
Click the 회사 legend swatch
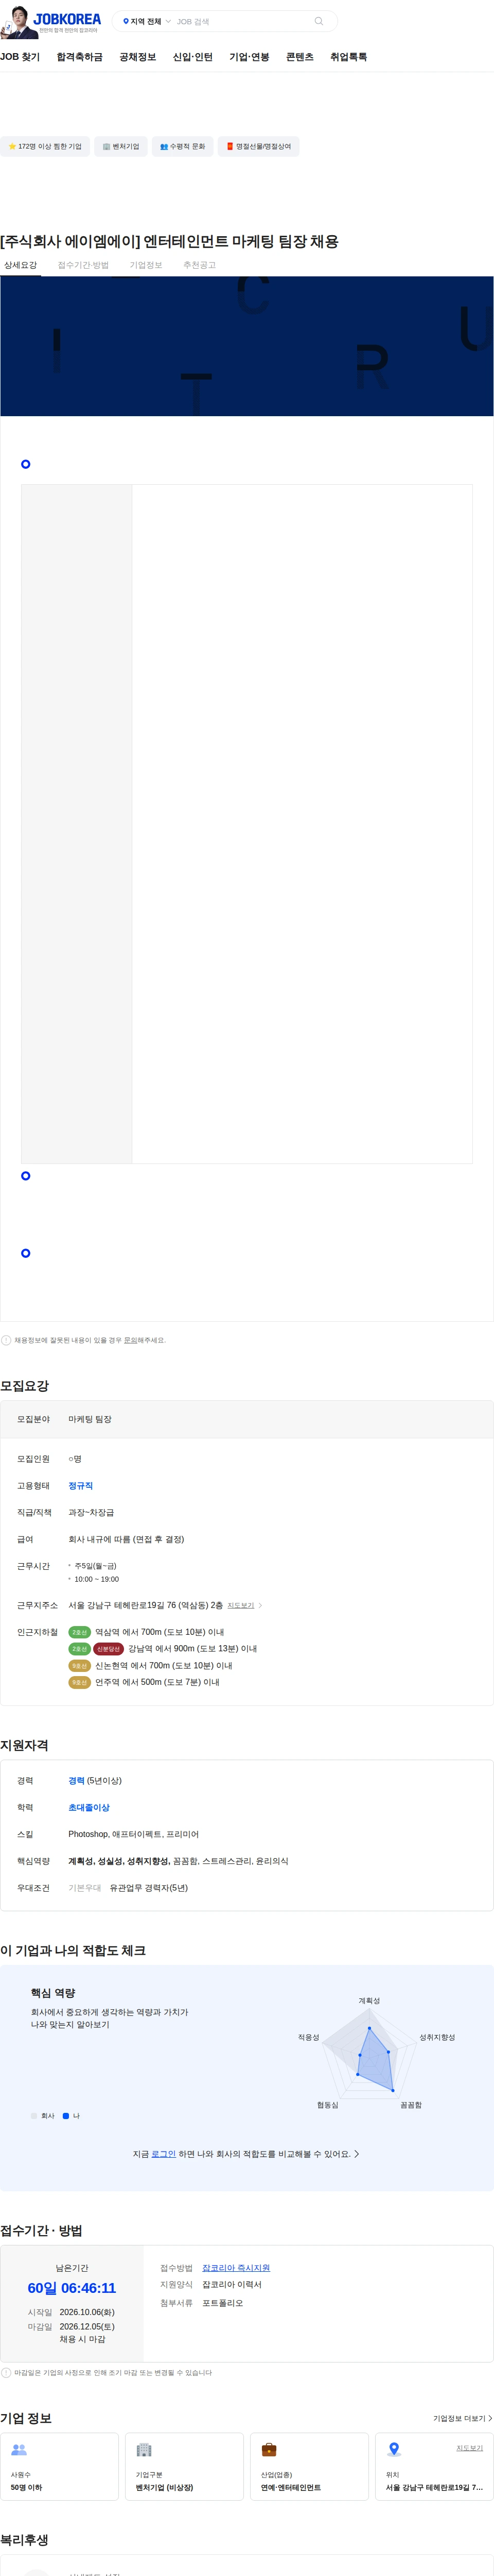point(34,2116)
